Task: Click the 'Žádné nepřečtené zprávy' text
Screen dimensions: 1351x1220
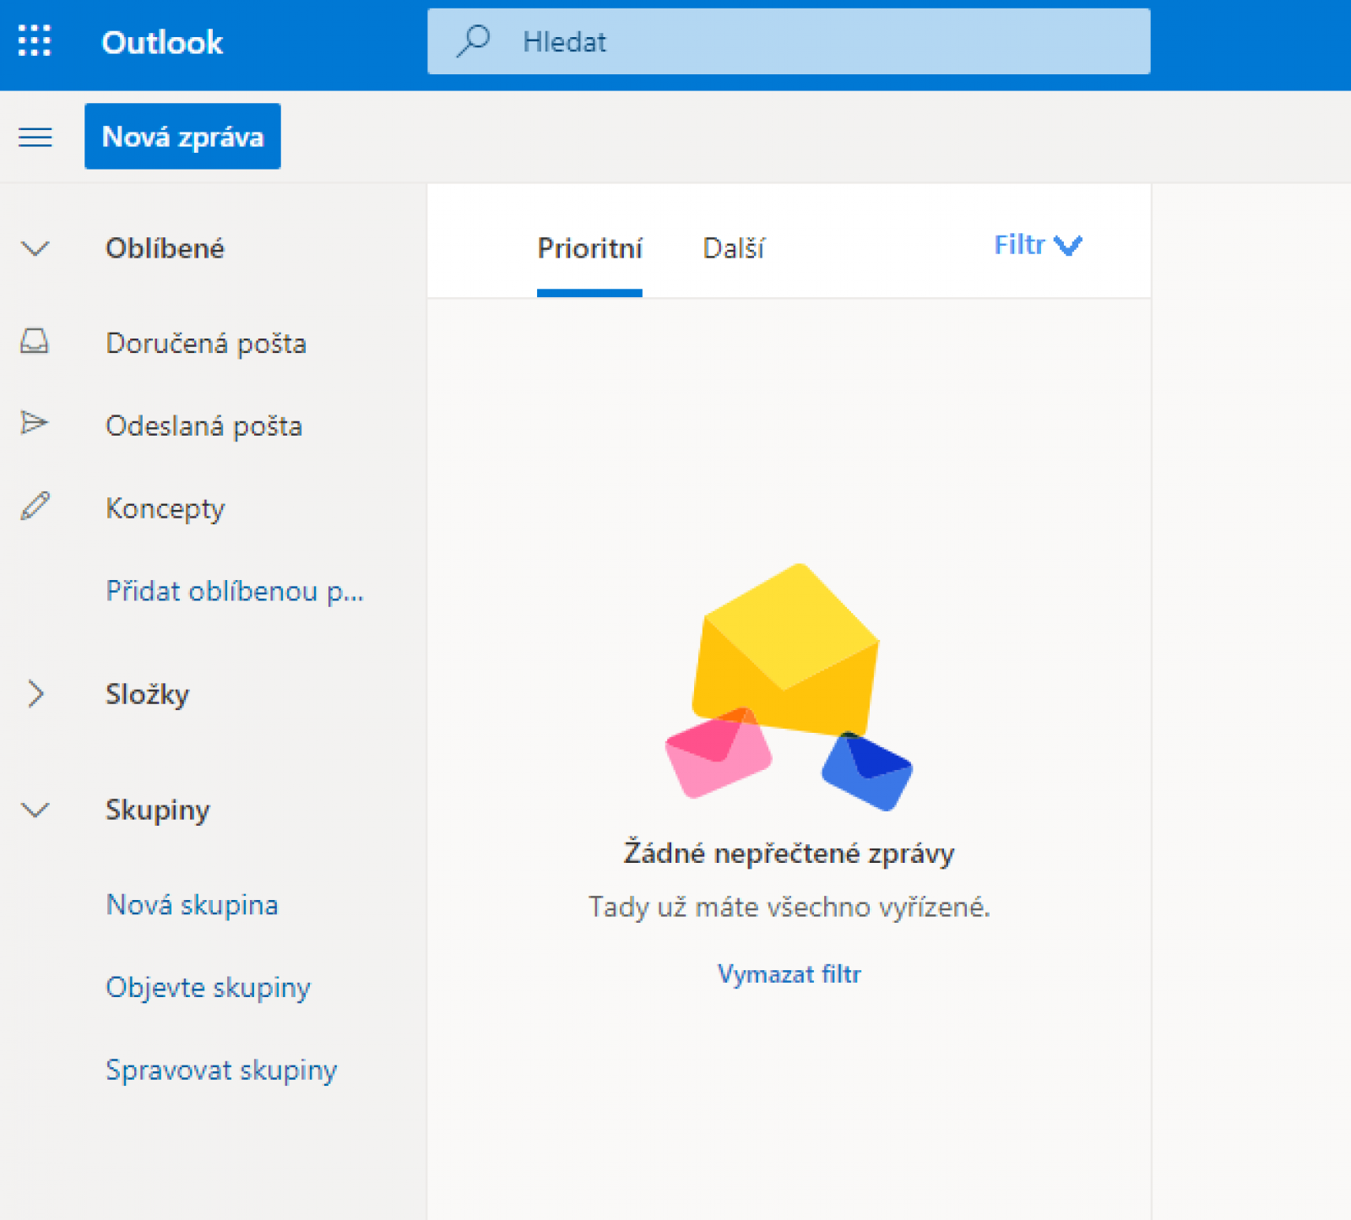Action: click(789, 853)
